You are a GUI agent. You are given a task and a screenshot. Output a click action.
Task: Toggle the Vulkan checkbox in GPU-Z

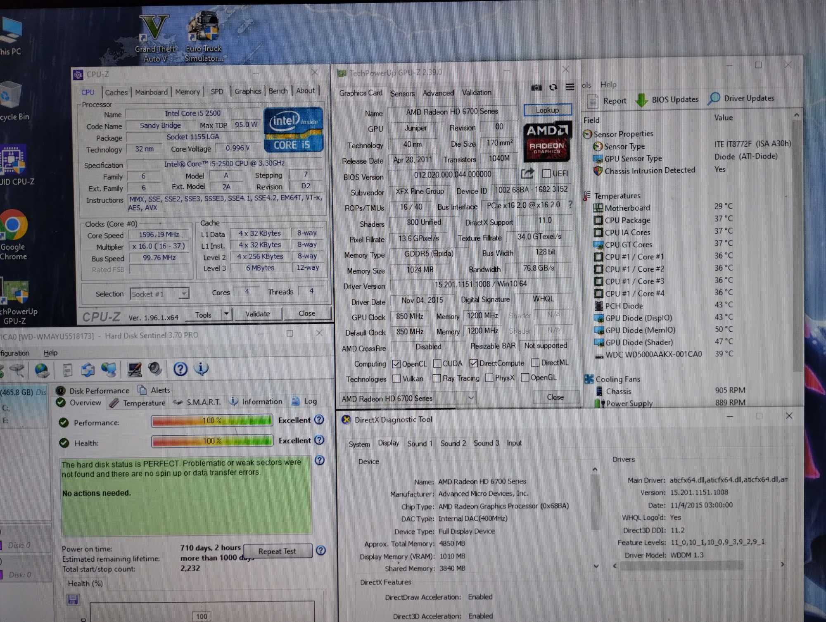(396, 379)
